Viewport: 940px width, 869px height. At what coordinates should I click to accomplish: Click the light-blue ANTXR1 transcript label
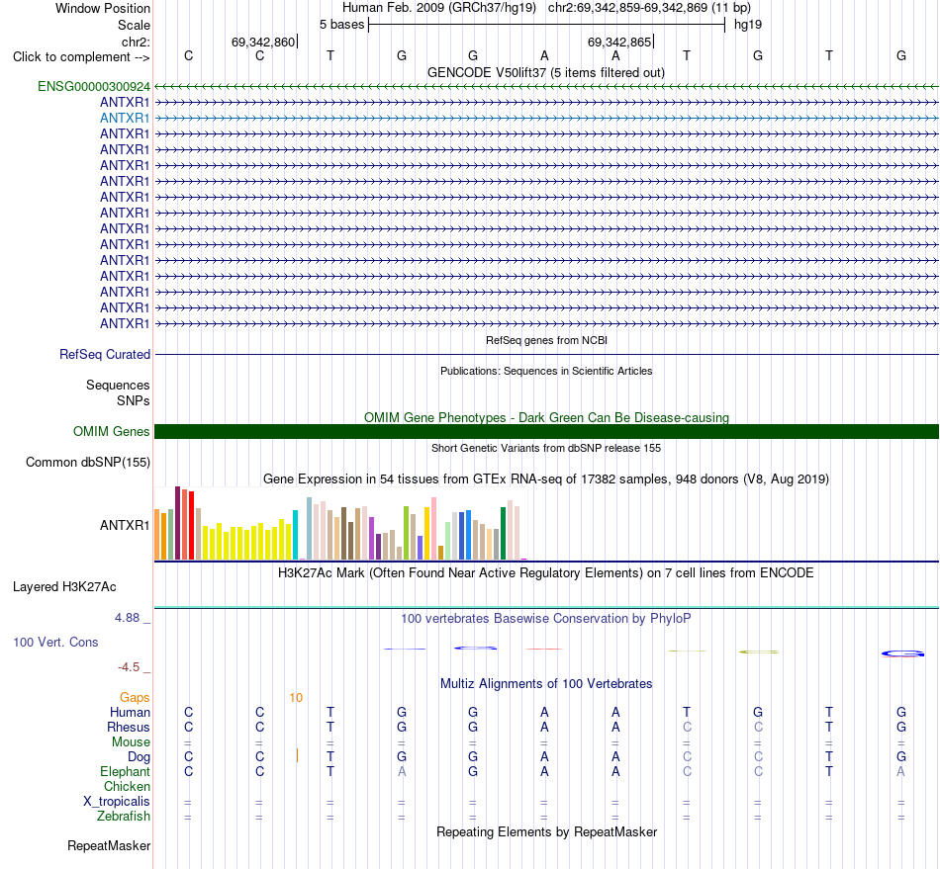coord(125,118)
